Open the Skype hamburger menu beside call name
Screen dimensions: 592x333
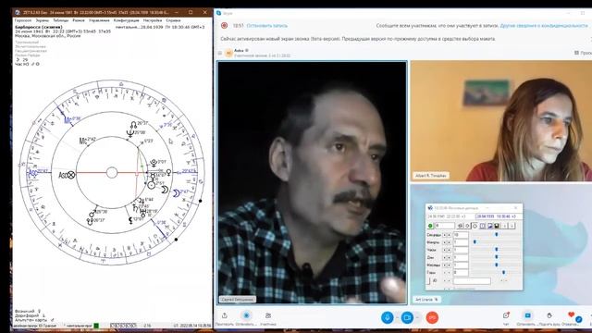(x=220, y=54)
